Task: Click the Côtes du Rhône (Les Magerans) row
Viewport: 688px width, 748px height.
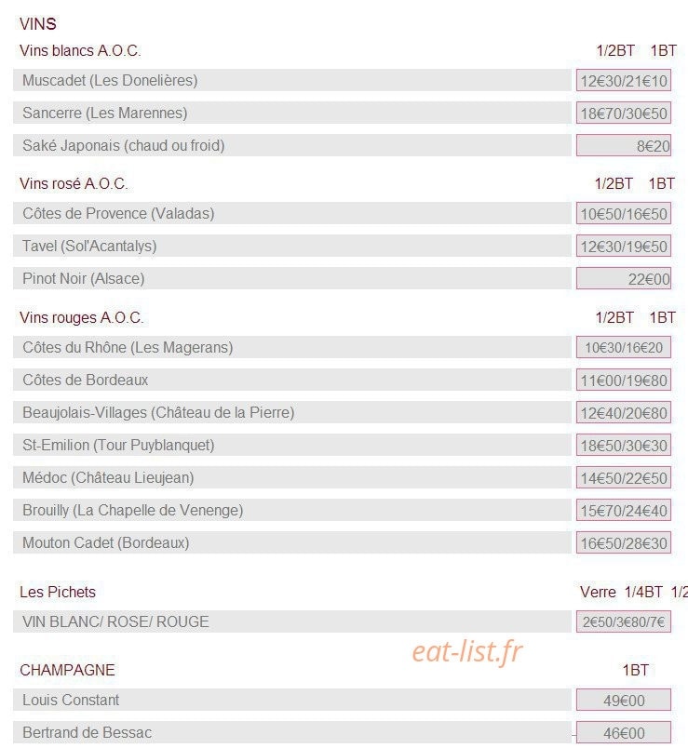Action: (291, 347)
